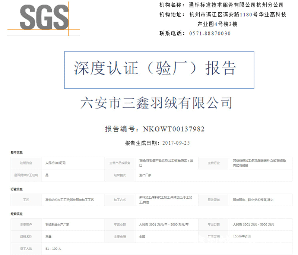This screenshot has height=255, width=298.
Task: Click address line 杭州市滨江区滨安路1180号华业高科技
Action: 238,15
